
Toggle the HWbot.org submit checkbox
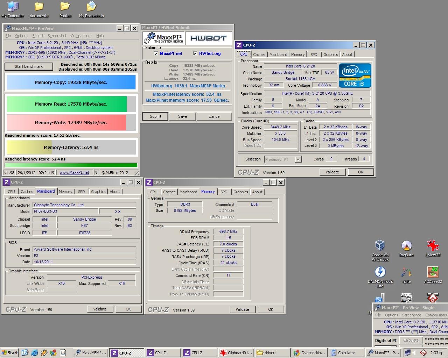tap(195, 53)
